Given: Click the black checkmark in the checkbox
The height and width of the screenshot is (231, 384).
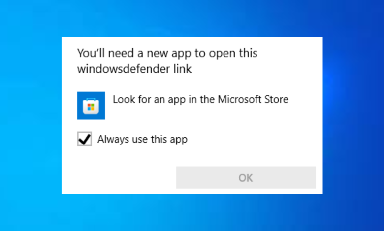Looking at the screenshot, I should 85,139.
